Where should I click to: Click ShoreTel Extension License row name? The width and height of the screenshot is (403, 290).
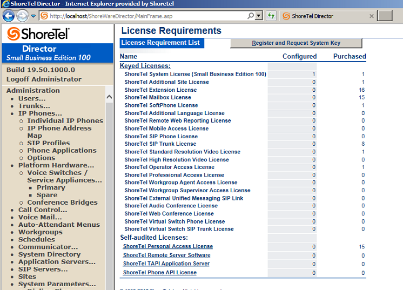click(160, 90)
